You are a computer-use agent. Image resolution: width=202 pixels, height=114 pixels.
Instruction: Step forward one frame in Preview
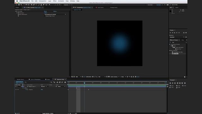coord(177,33)
